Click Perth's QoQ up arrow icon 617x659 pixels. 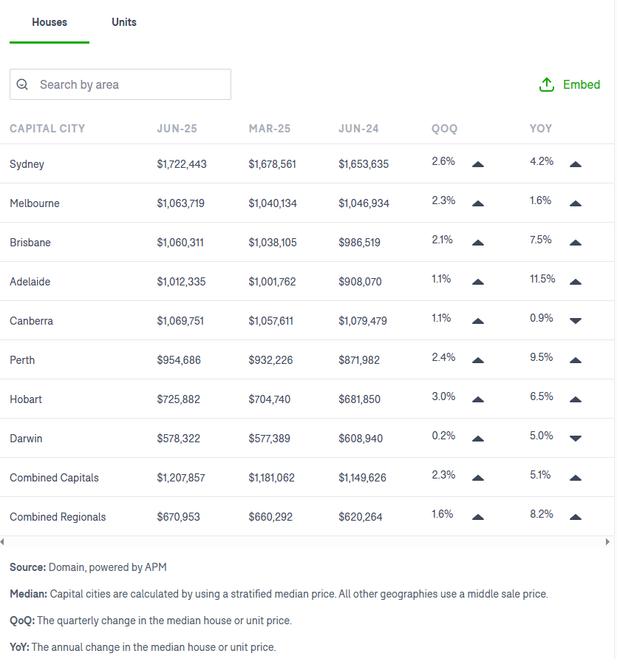(478, 361)
